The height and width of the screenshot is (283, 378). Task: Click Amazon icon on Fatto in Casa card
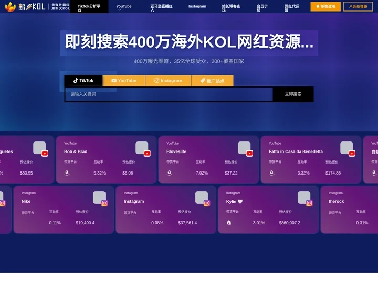pos(272,172)
